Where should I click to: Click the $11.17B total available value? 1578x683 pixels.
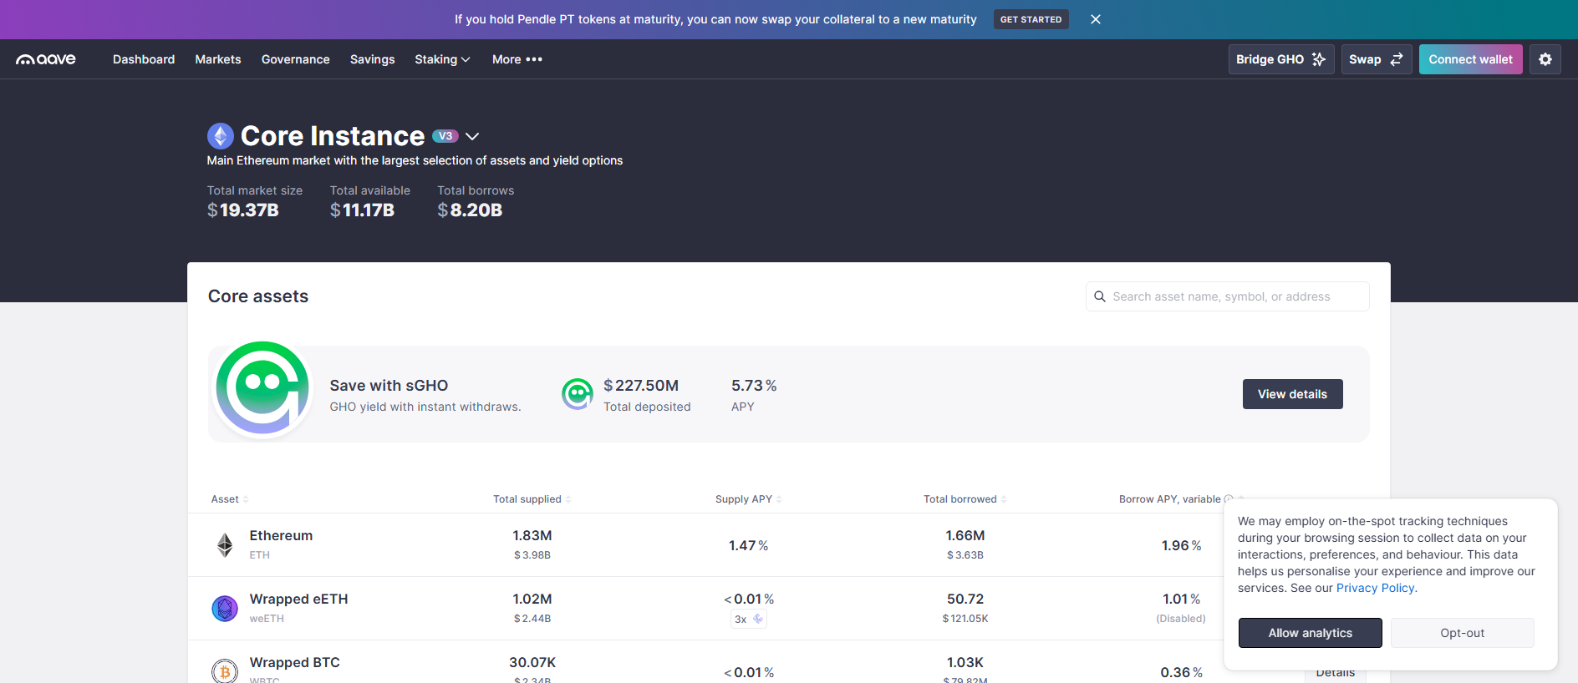[x=362, y=210]
